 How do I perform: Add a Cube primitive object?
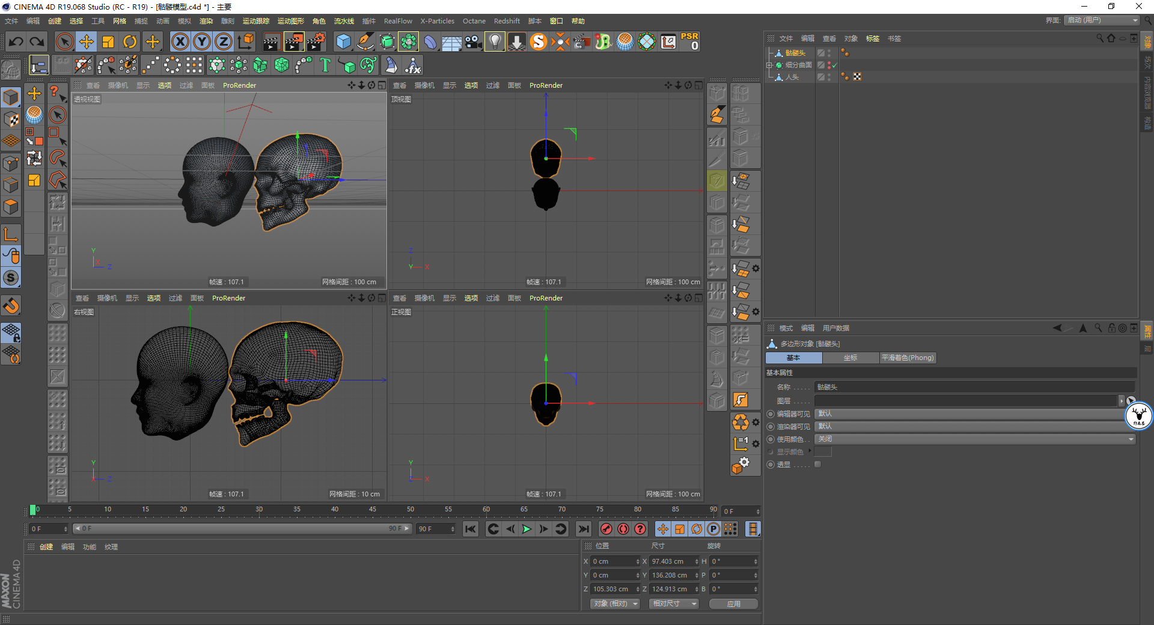(344, 41)
